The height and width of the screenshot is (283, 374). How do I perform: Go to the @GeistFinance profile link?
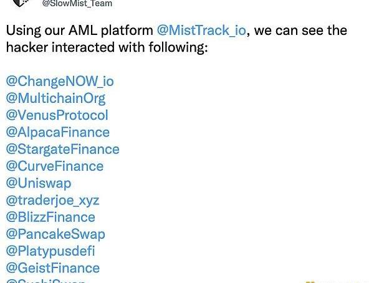(x=52, y=268)
